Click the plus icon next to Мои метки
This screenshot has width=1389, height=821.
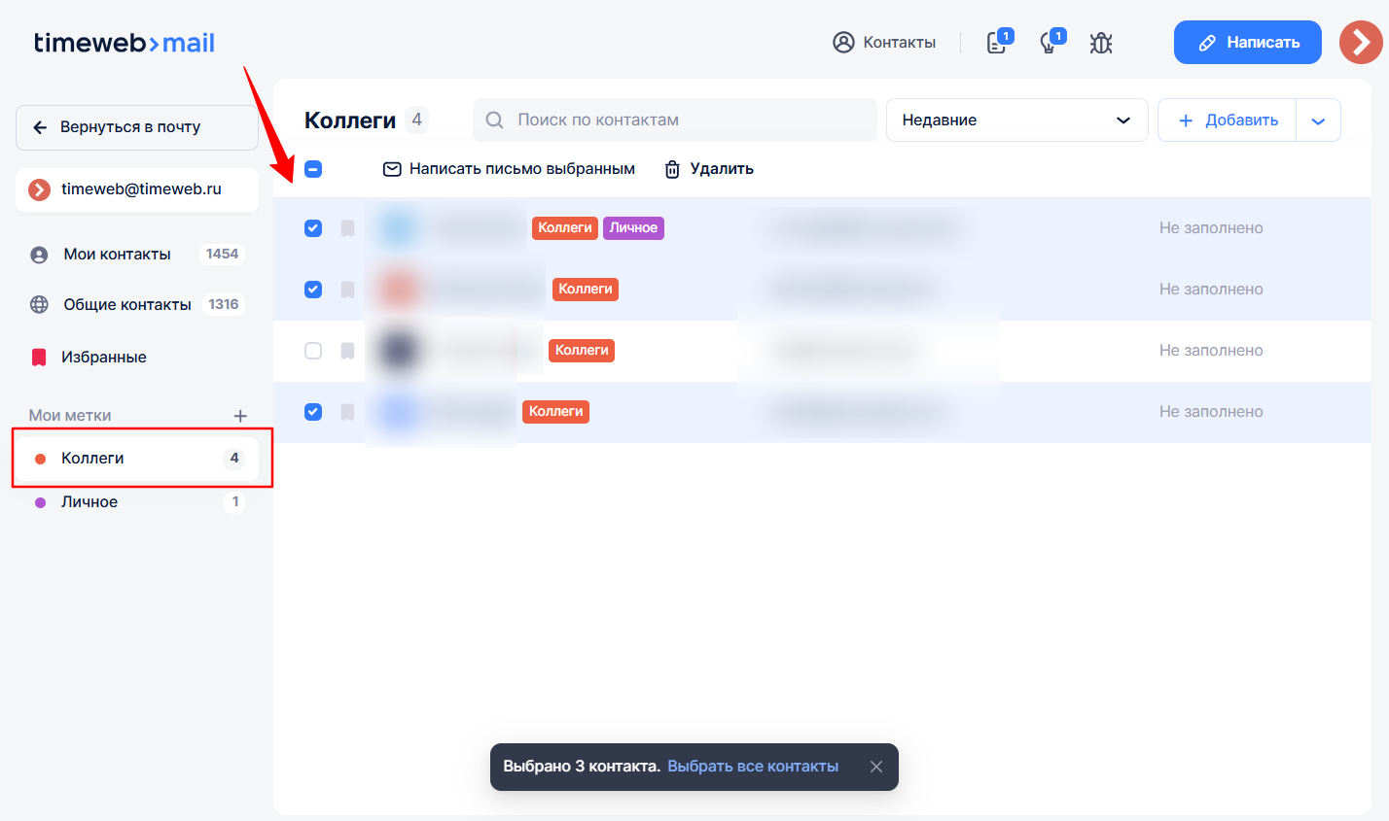coord(240,416)
